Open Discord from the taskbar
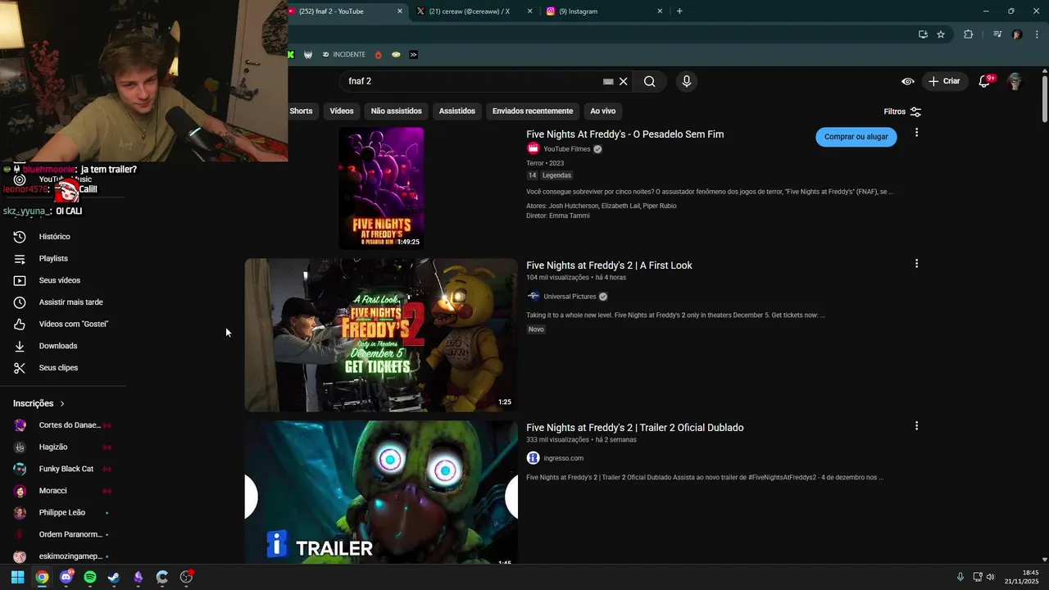 [66, 577]
